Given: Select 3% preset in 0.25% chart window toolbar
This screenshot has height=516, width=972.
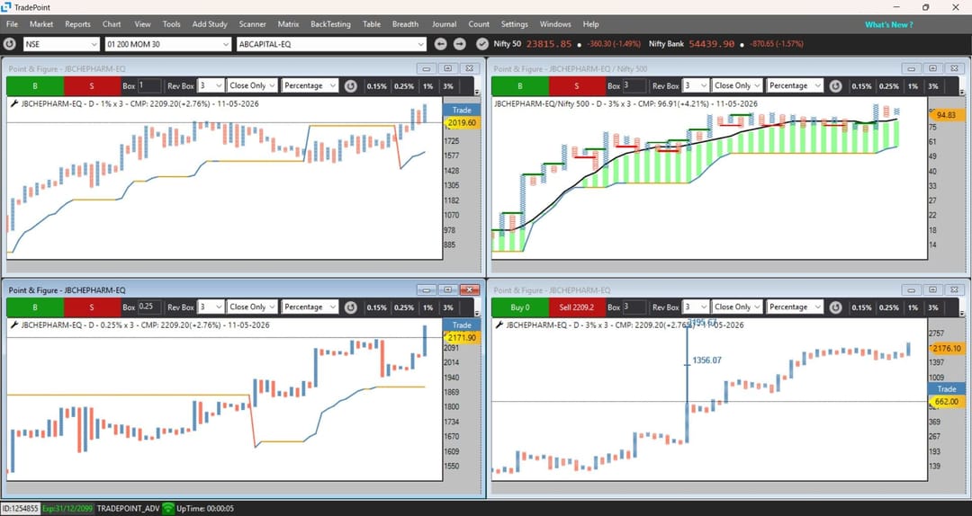Looking at the screenshot, I should click(x=448, y=307).
